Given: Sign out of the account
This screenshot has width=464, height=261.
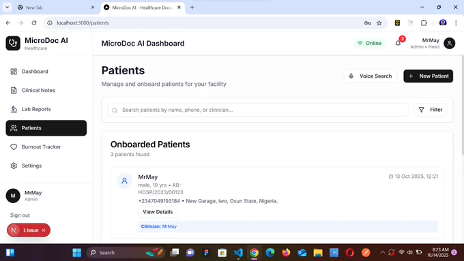Looking at the screenshot, I should [20, 215].
